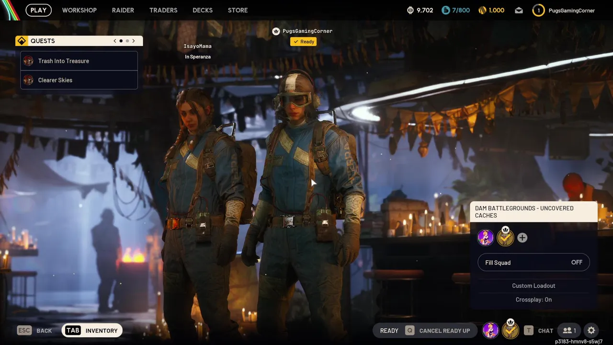
Task: Click the IsayoMama player name
Action: 198,46
